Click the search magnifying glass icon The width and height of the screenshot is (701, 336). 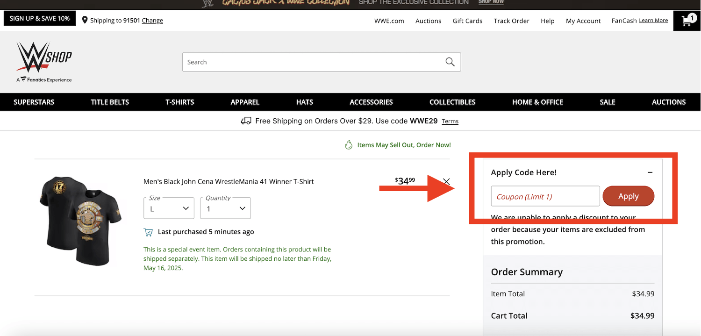(450, 61)
